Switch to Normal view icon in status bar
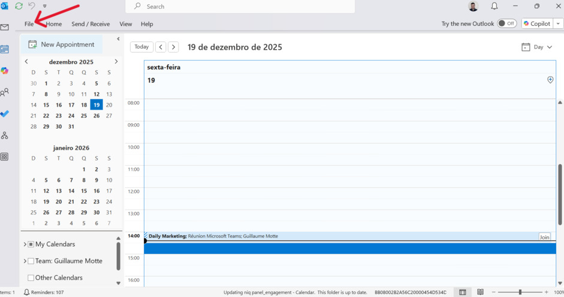 [463, 292]
